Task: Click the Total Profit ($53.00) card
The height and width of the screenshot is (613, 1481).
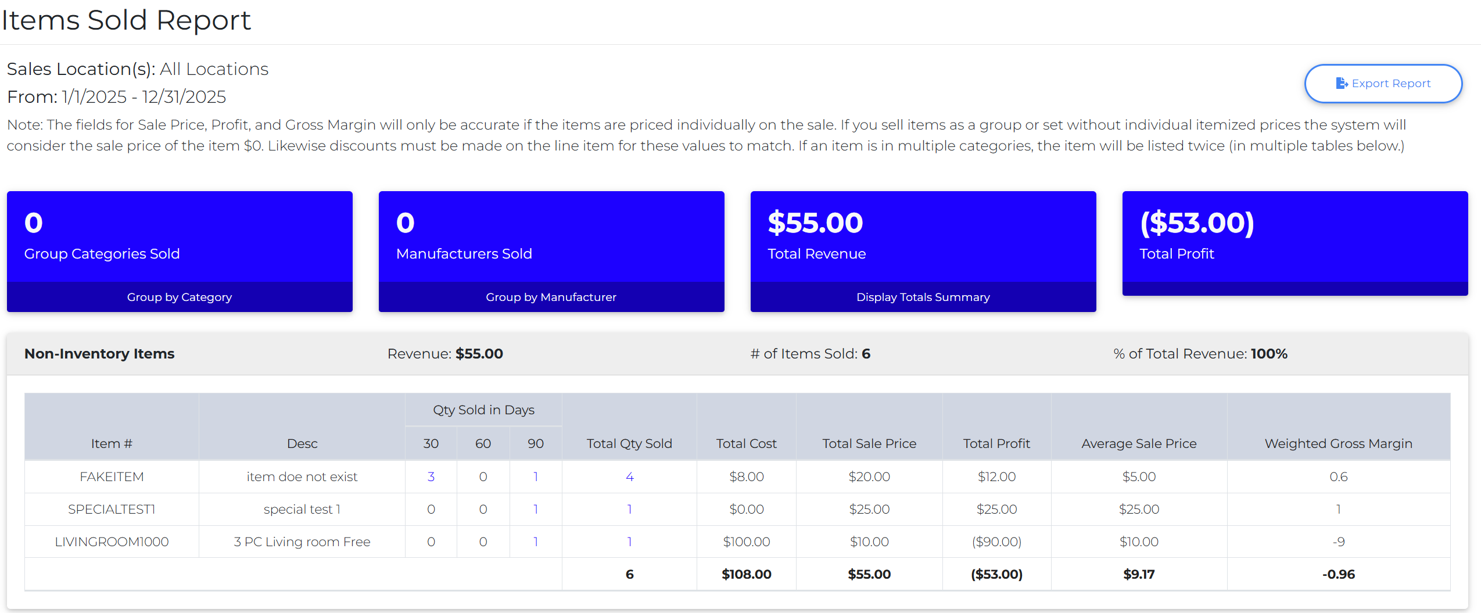Action: pyautogui.click(x=1295, y=243)
